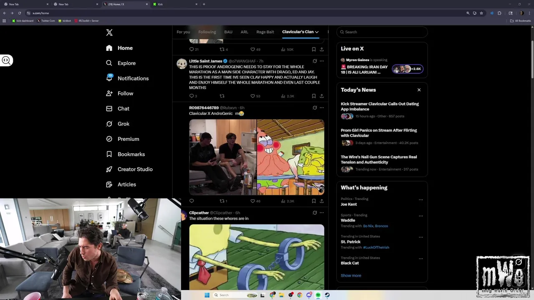This screenshot has width=534, height=300.
Task: Open the Windows Start menu
Action: click(x=207, y=295)
